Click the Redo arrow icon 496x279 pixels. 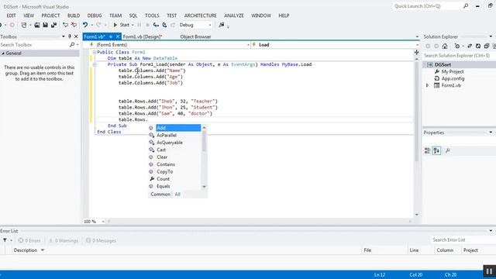[98, 25]
